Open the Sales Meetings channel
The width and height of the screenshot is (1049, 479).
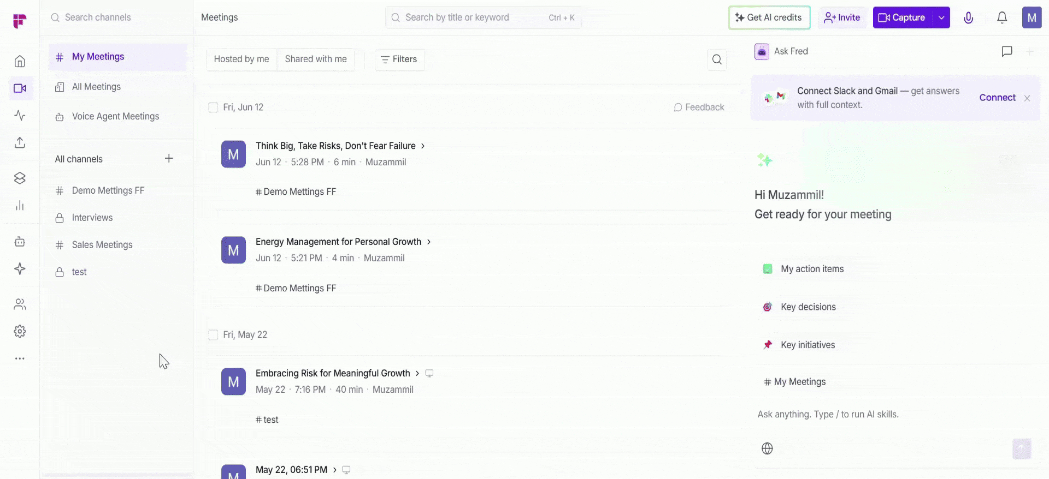117,245
